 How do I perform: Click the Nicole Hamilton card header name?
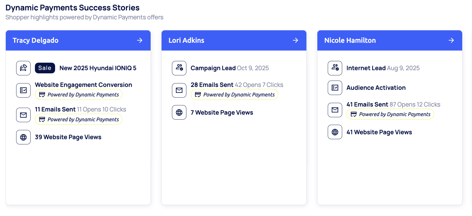click(350, 40)
